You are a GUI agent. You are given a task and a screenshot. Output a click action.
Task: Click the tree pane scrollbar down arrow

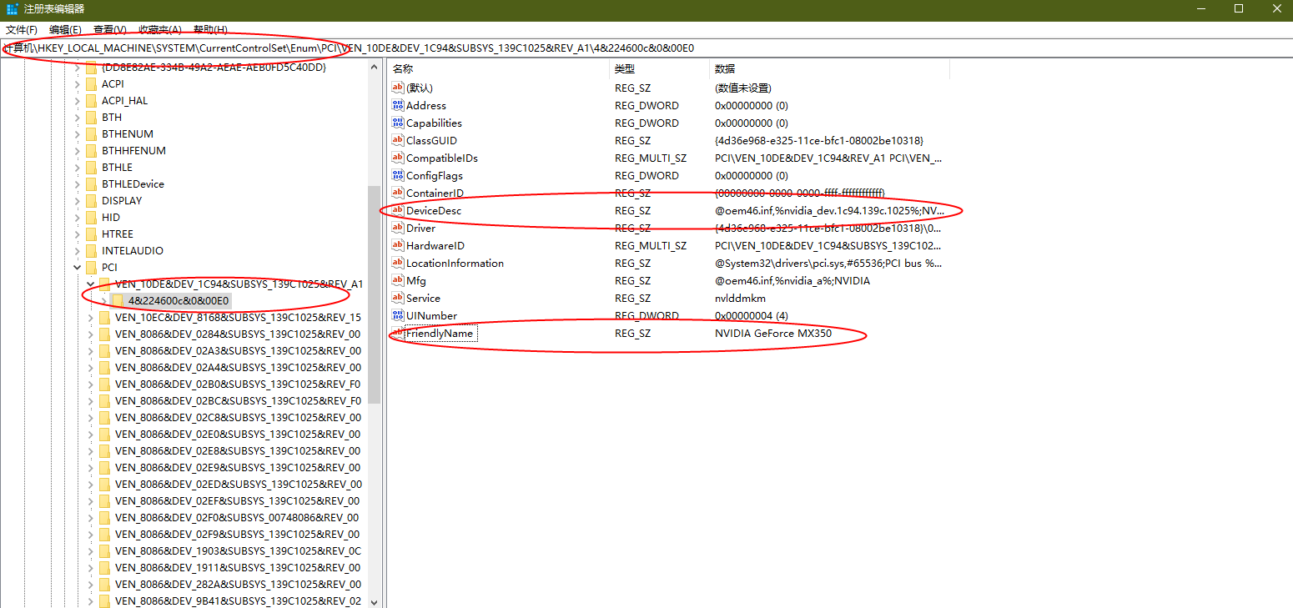374,600
